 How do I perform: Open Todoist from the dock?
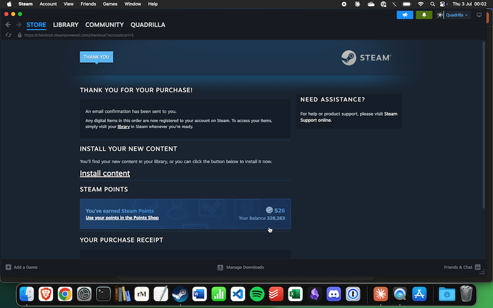[276, 294]
